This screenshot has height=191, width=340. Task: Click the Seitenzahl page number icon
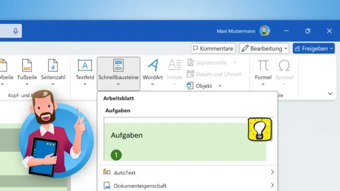pos(53,65)
